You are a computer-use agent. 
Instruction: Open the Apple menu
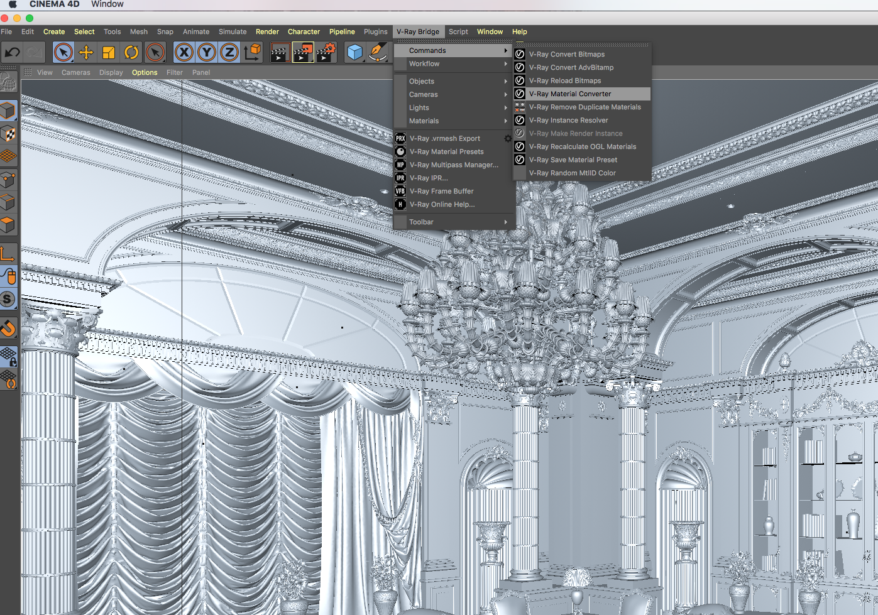pyautogui.click(x=13, y=4)
